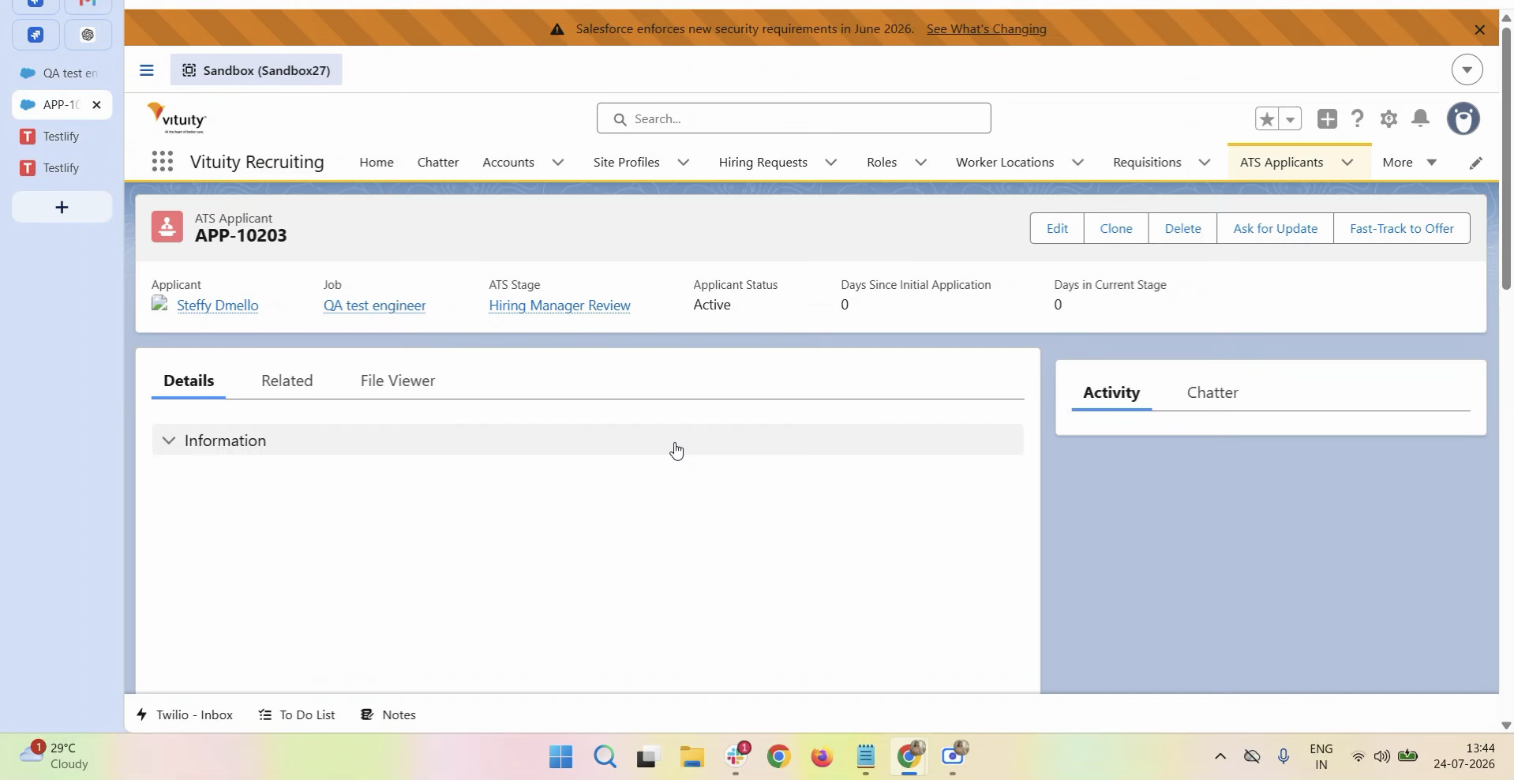Viewport: 1514px width, 780px height.
Task: Click the Vituity logo
Action: (177, 118)
